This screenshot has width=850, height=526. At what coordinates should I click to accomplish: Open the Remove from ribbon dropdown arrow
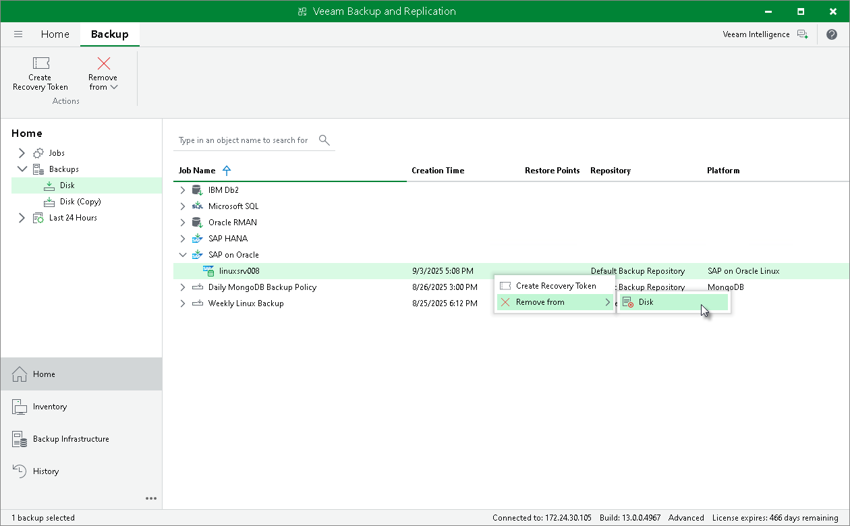point(114,87)
